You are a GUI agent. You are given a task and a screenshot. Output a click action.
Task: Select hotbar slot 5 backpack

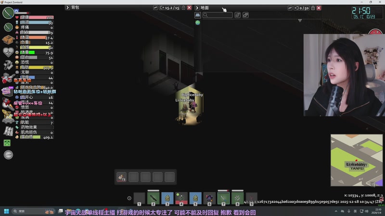click(x=195, y=198)
